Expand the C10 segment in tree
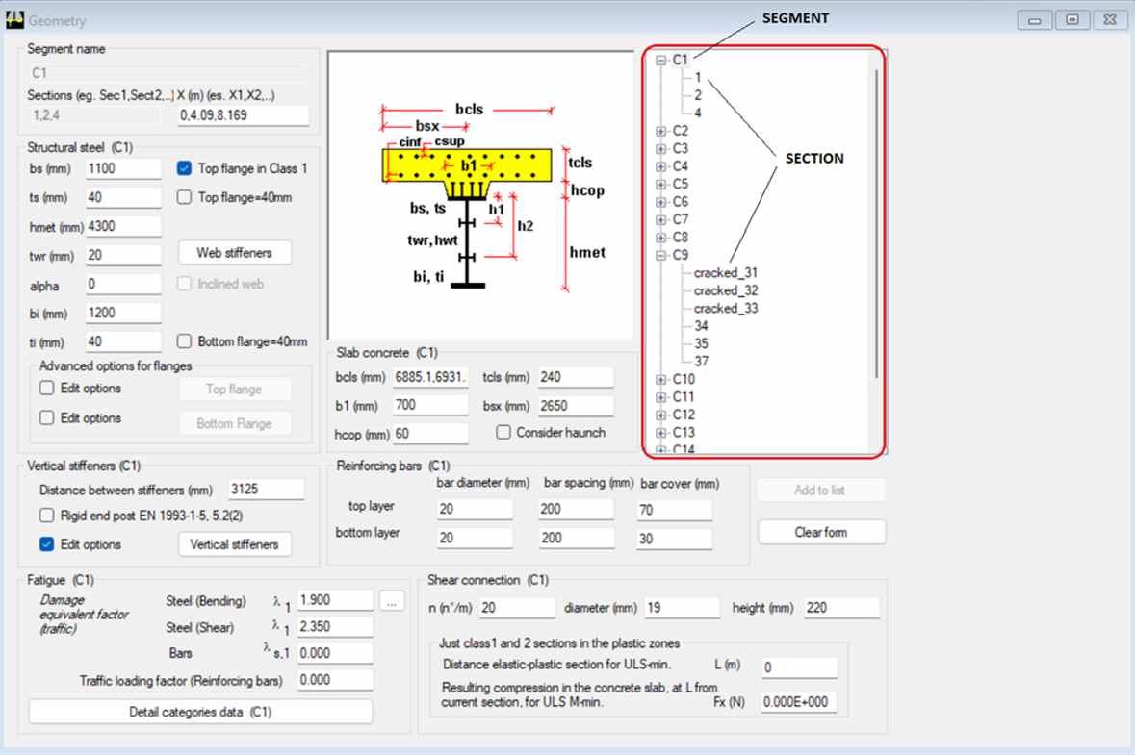This screenshot has width=1135, height=755. click(x=661, y=380)
